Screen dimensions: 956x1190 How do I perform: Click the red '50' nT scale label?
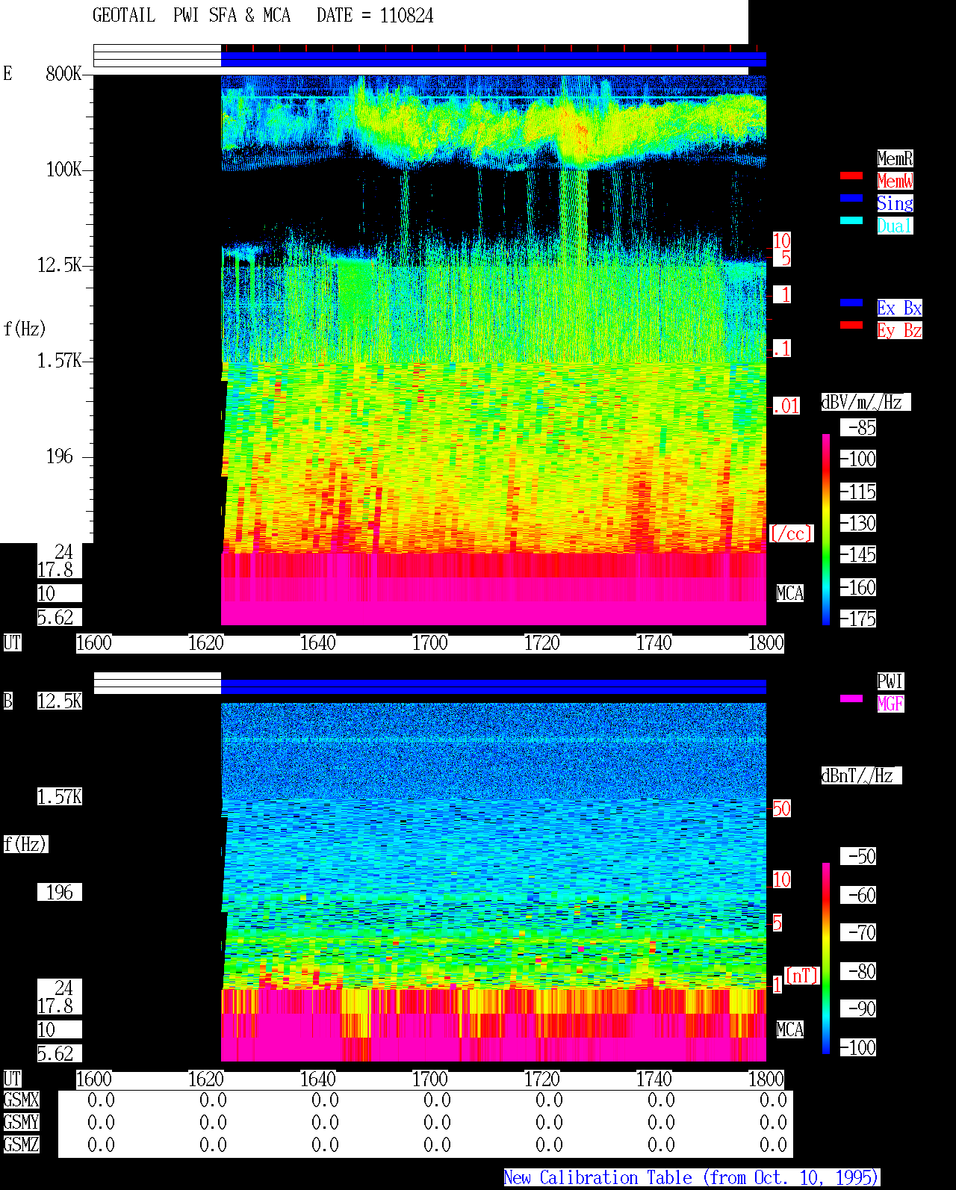[781, 808]
